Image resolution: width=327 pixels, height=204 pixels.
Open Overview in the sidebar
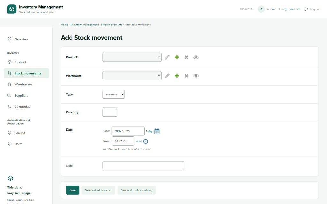click(x=26, y=39)
